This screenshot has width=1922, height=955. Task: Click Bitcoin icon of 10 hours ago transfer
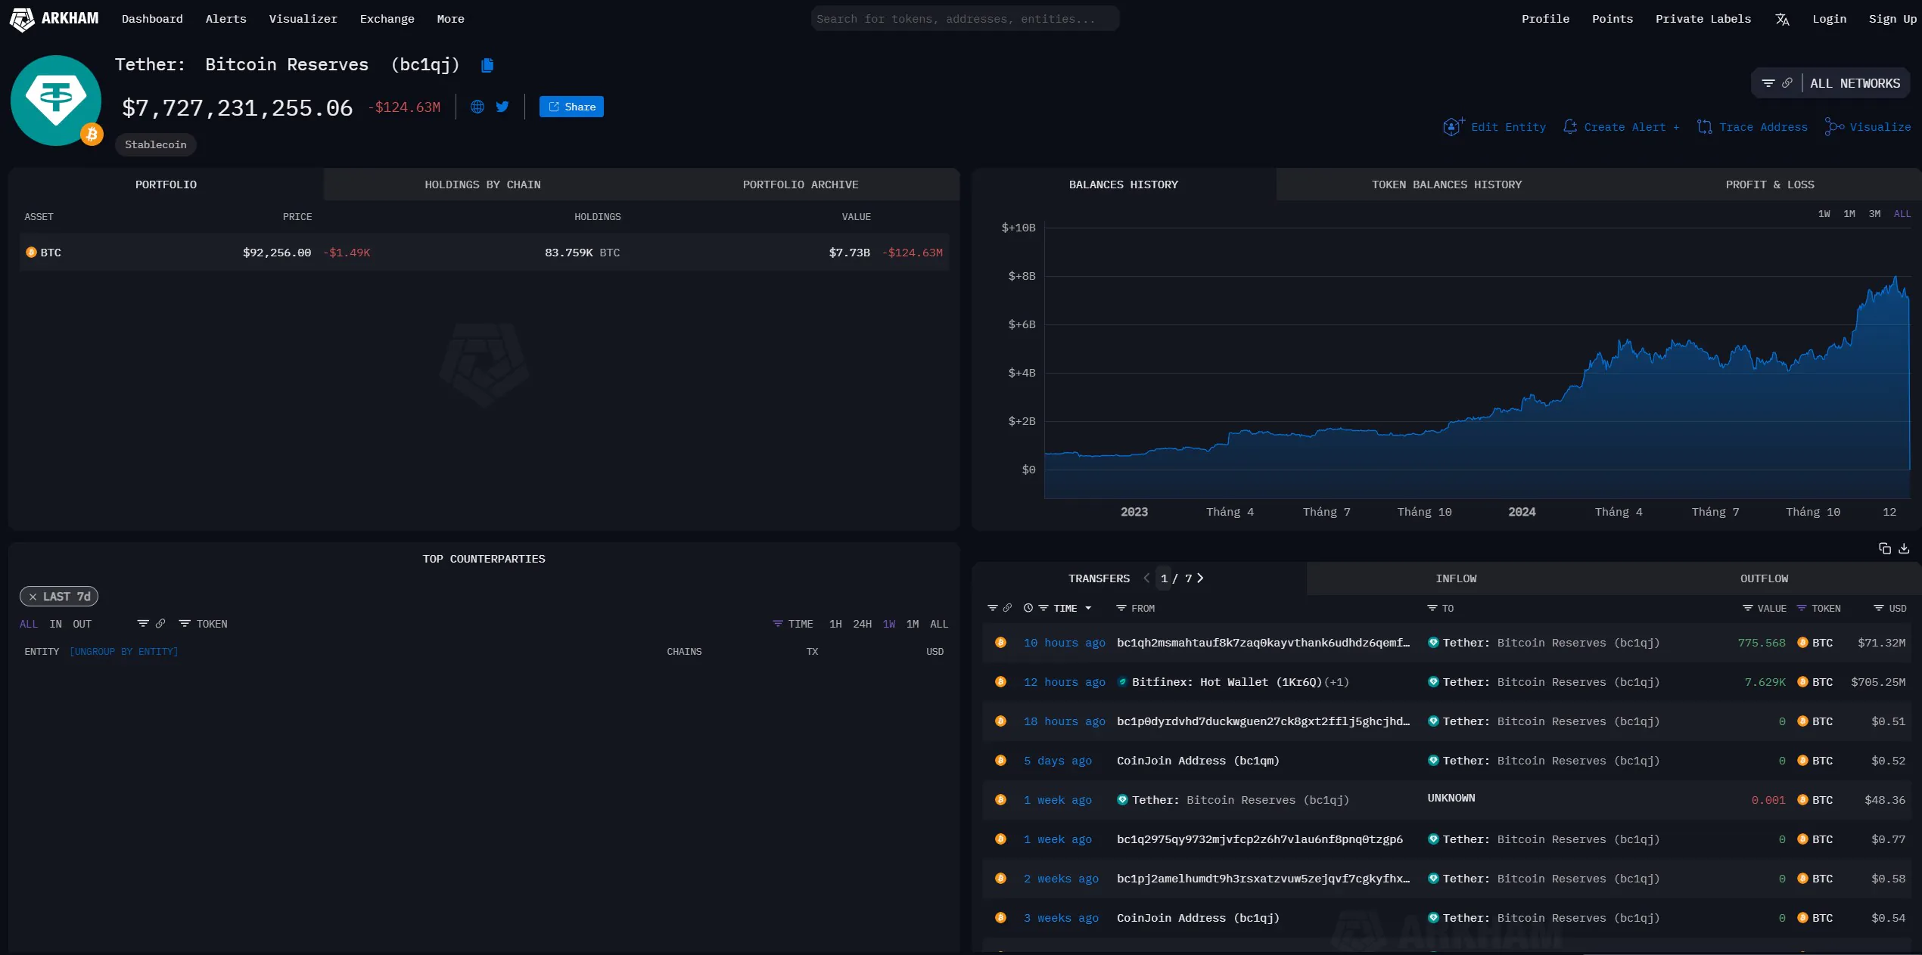(x=1000, y=643)
